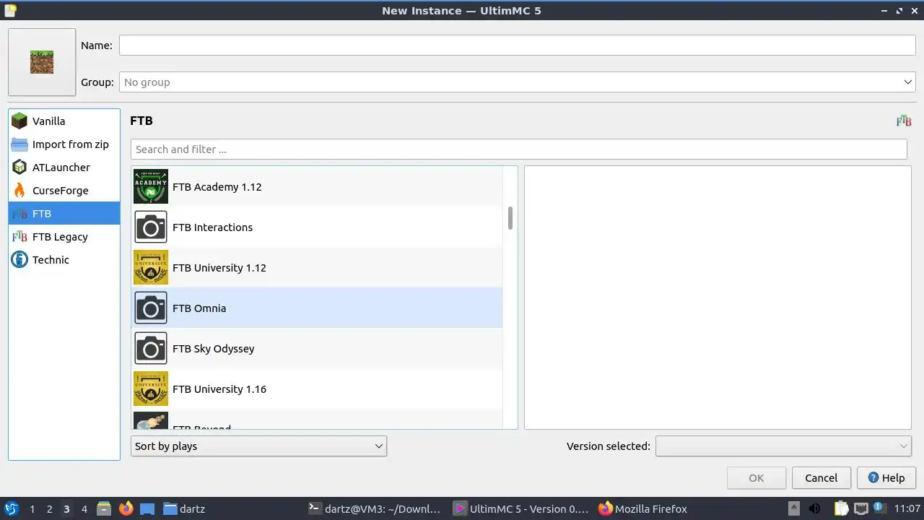Click the Cancel button

[x=821, y=478]
